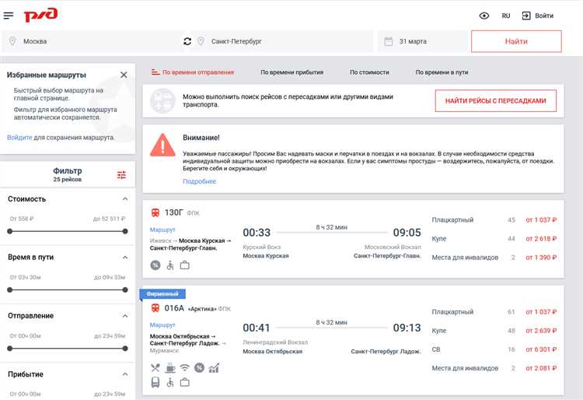The image size is (583, 400).
Task: Click the transfer search icon in banner
Action: pos(162,101)
